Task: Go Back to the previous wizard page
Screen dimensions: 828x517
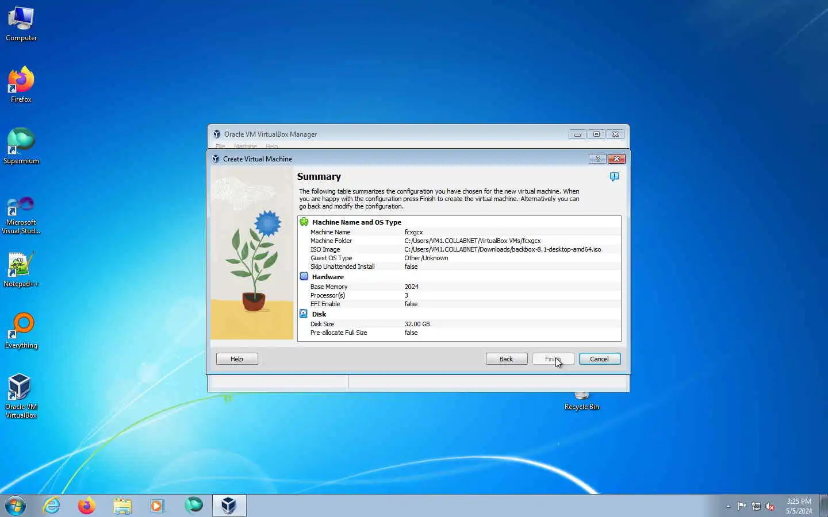Action: (507, 359)
